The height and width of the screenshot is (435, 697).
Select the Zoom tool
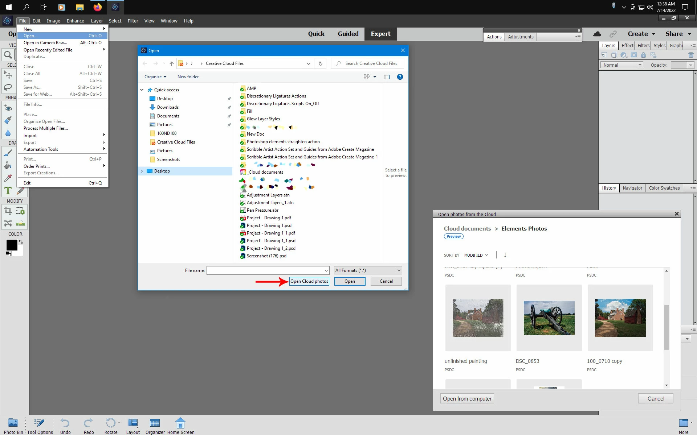pyautogui.click(x=8, y=55)
